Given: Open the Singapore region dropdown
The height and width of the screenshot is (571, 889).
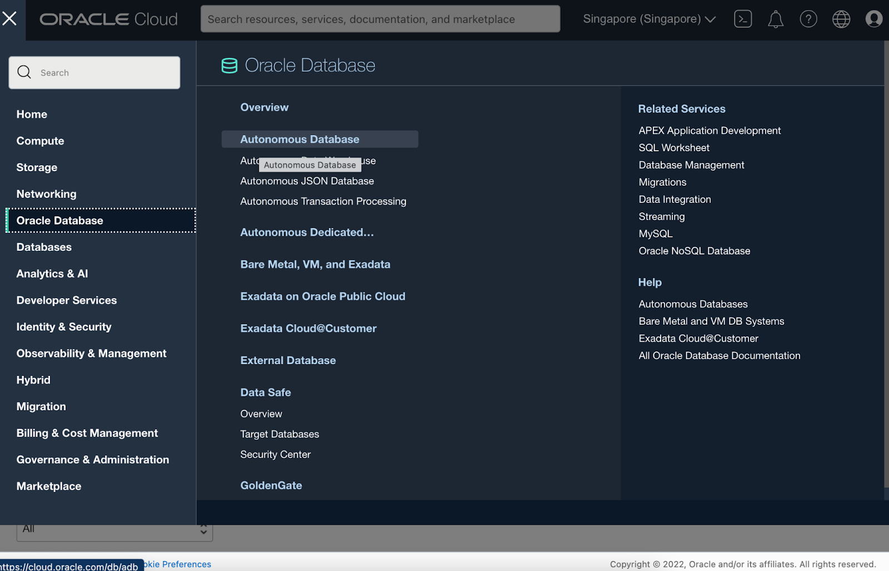Looking at the screenshot, I should (x=649, y=19).
